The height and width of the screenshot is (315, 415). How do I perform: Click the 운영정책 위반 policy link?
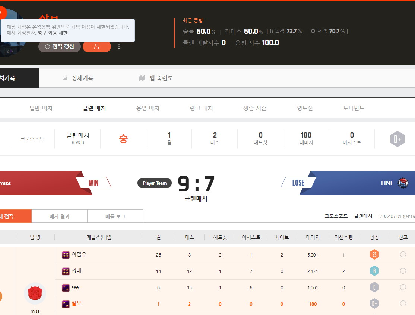pos(46,27)
